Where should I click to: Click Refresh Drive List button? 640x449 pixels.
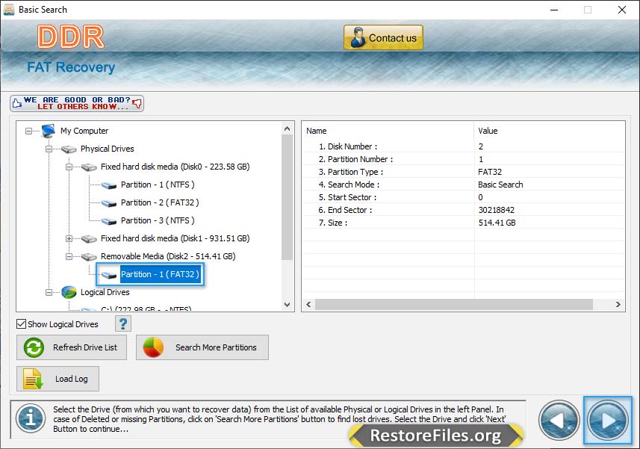72,347
